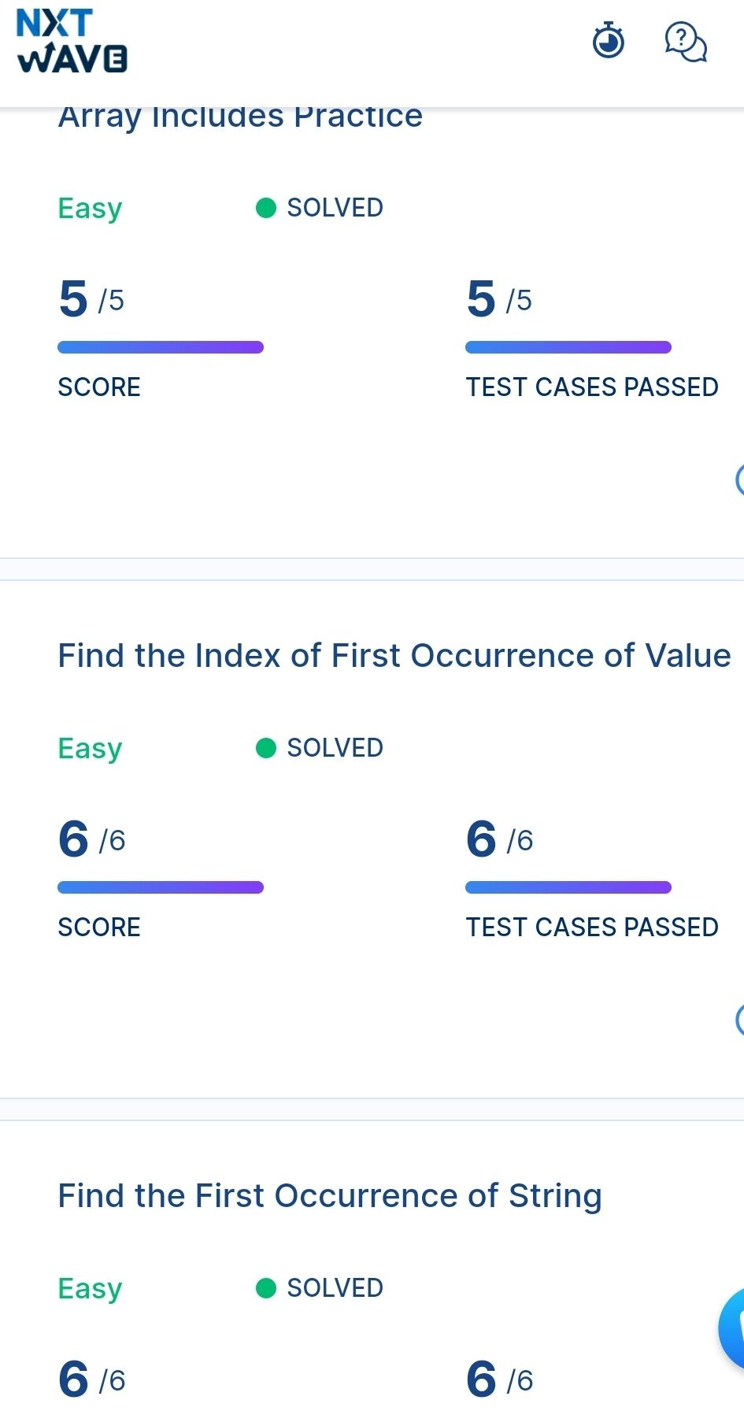Click the green solved dot for Array Includes Practice
744x1411 pixels.
(x=266, y=208)
